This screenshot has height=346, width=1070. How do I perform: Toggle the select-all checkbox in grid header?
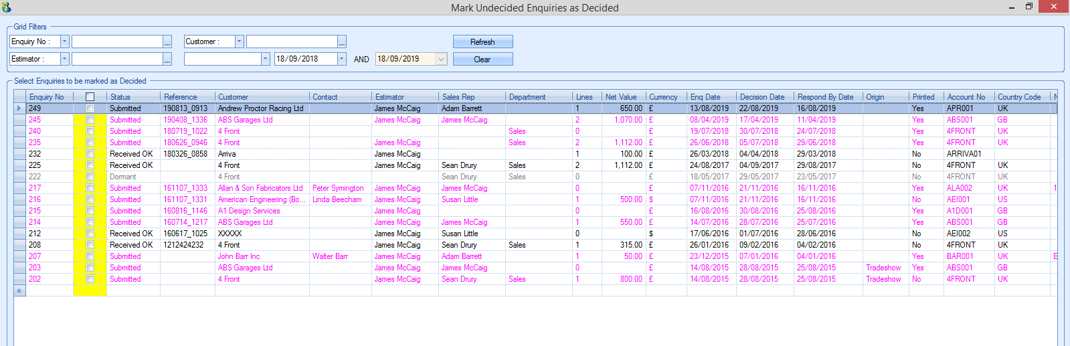point(90,97)
